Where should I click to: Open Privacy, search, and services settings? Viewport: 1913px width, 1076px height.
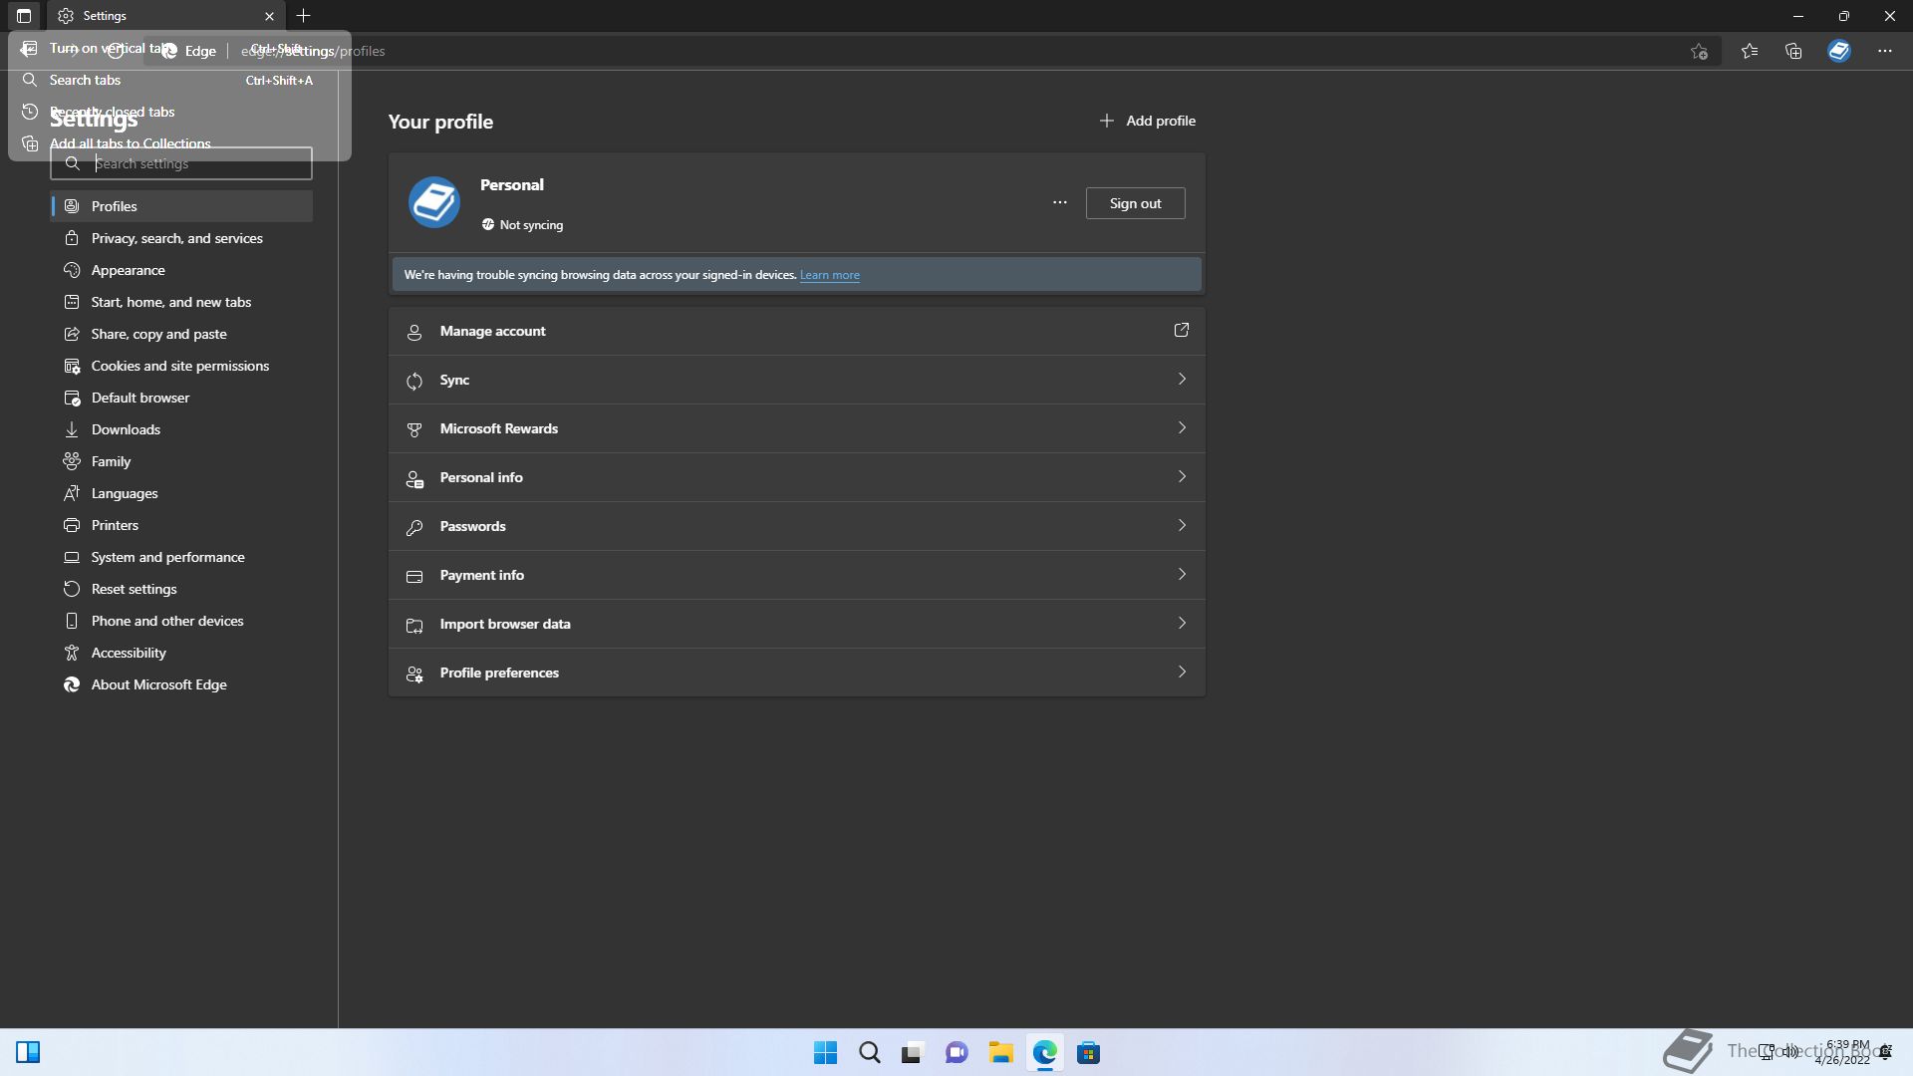click(x=181, y=238)
